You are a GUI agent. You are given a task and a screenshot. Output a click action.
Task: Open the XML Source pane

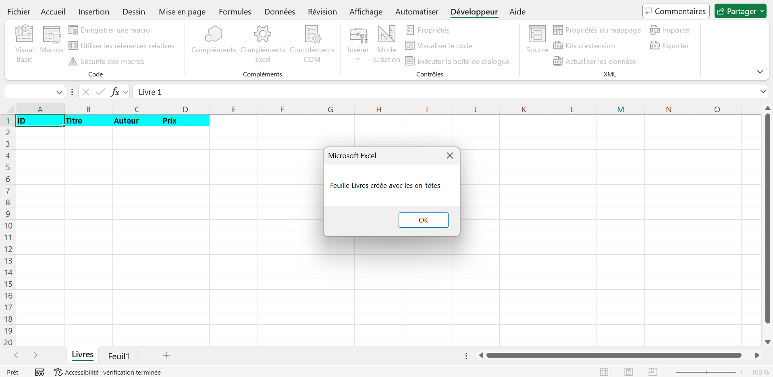coord(537,39)
